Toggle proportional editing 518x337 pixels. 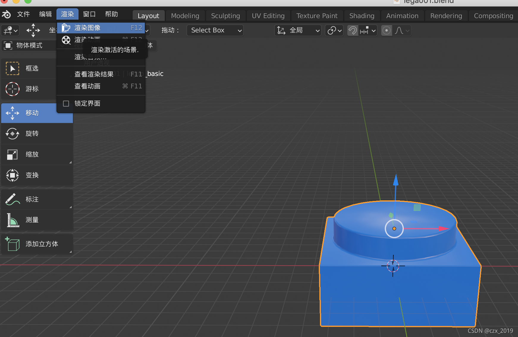(386, 30)
